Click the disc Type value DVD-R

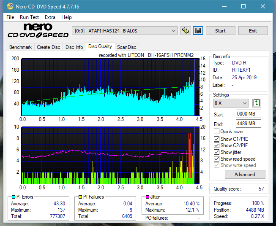[x=239, y=63]
